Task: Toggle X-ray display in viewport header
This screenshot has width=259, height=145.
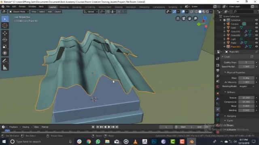Action: click(x=191, y=12)
